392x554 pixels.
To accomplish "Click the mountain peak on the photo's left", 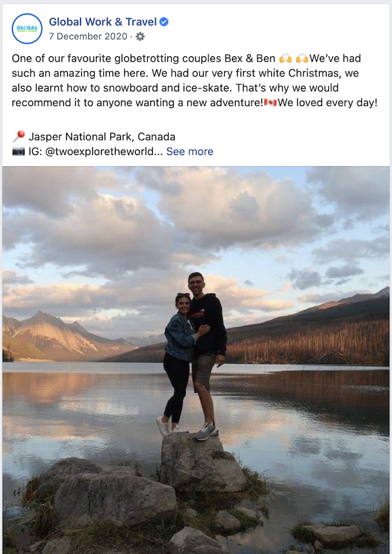I will point(43,317).
